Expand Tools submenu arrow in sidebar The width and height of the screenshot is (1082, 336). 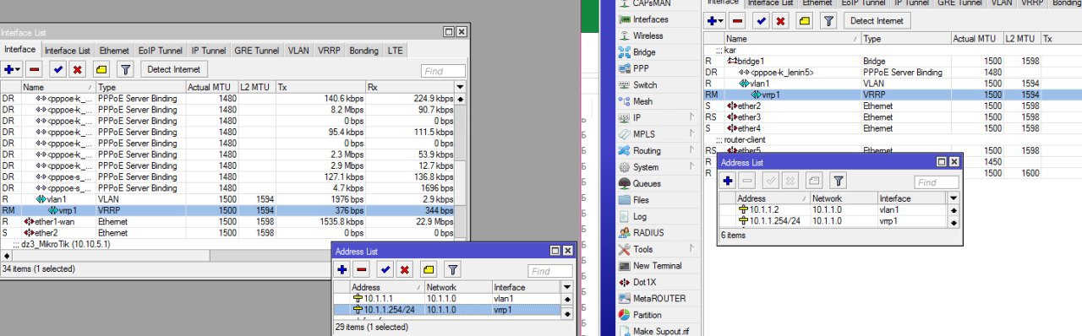691,249
